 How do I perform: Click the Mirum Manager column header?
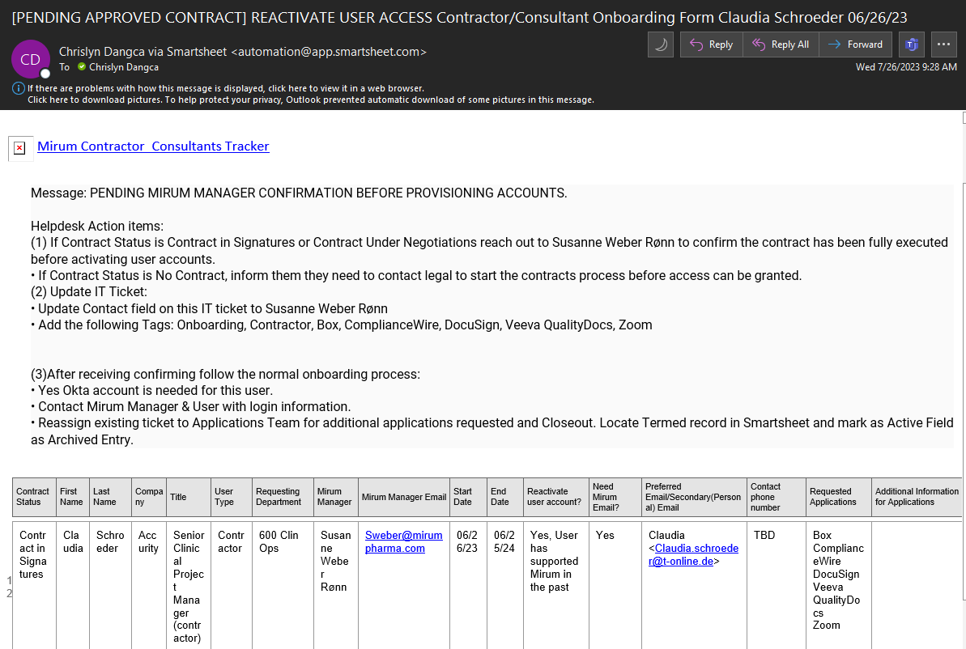coord(336,497)
